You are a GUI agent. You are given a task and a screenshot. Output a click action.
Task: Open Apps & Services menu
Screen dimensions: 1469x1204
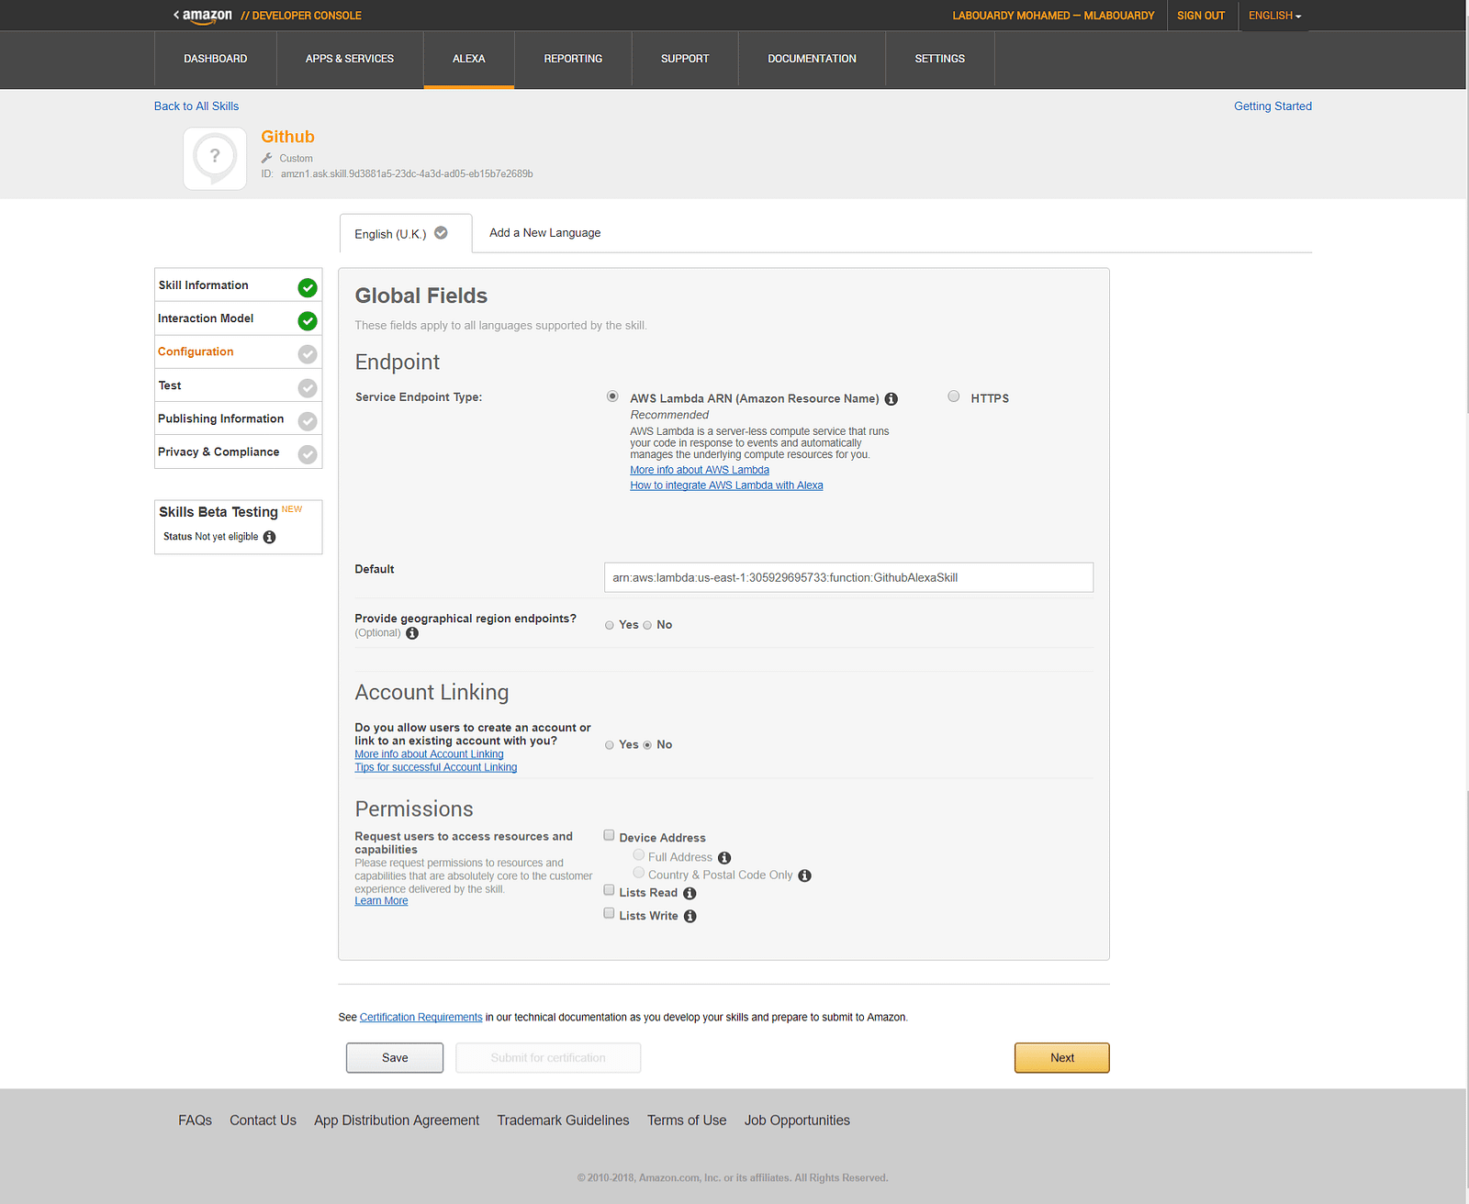[x=350, y=59]
